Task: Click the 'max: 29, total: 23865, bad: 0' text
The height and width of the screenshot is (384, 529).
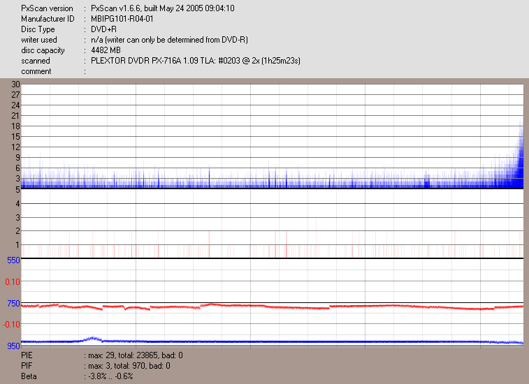Action: pyautogui.click(x=136, y=355)
